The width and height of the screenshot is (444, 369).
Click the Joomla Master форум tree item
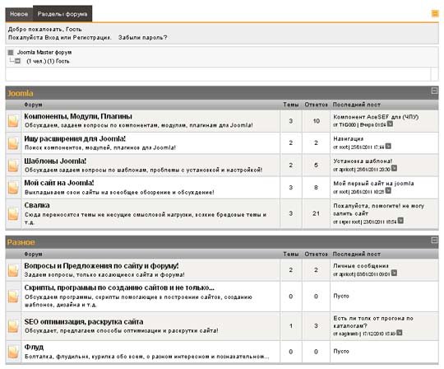[x=44, y=52]
